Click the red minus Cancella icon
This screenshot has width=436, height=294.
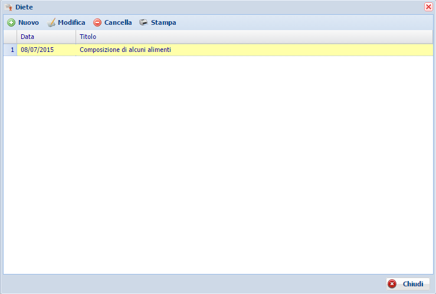(x=97, y=22)
